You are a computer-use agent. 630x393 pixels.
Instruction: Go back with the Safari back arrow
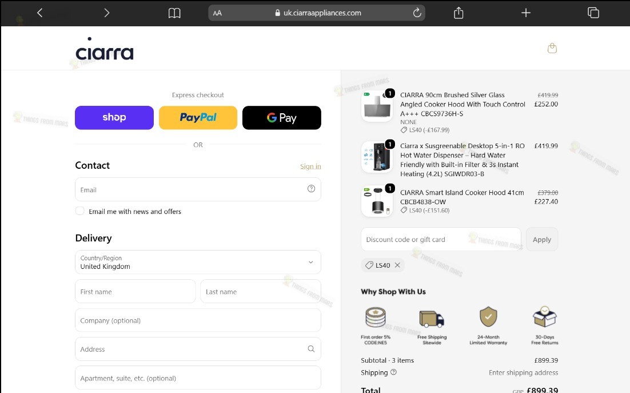[39, 13]
